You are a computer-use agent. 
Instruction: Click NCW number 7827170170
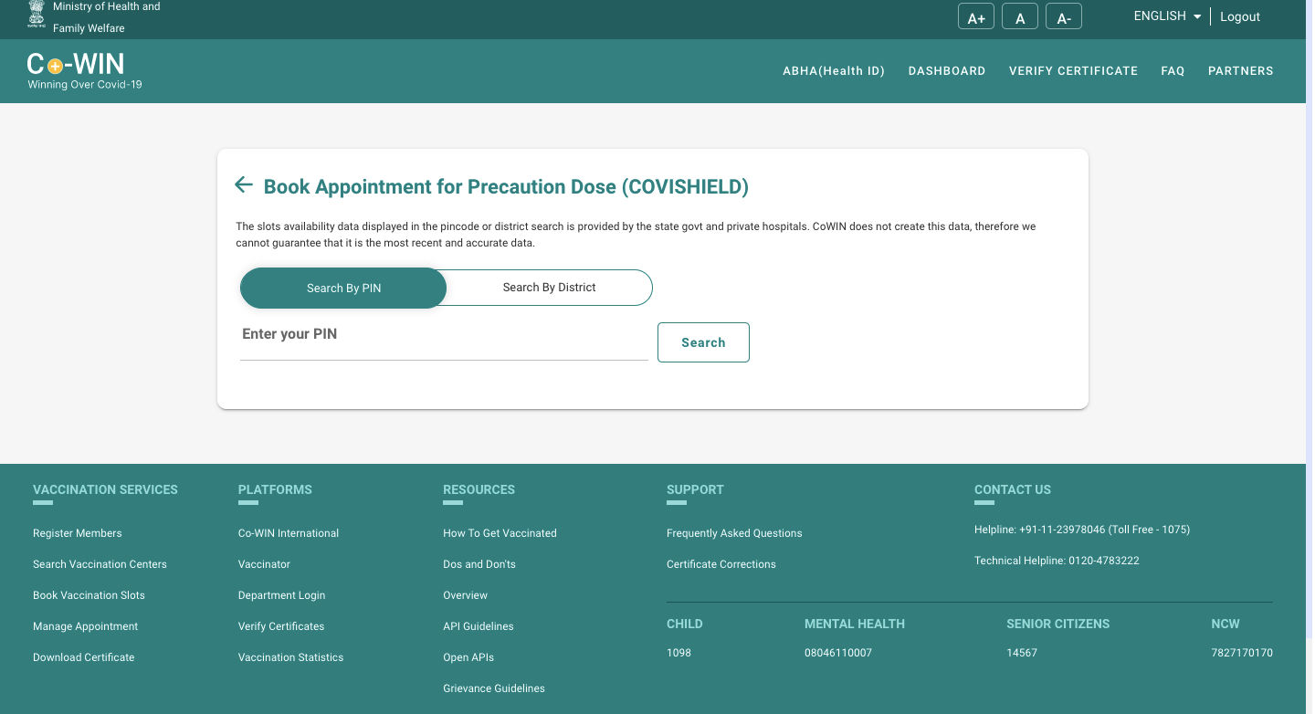tap(1242, 653)
